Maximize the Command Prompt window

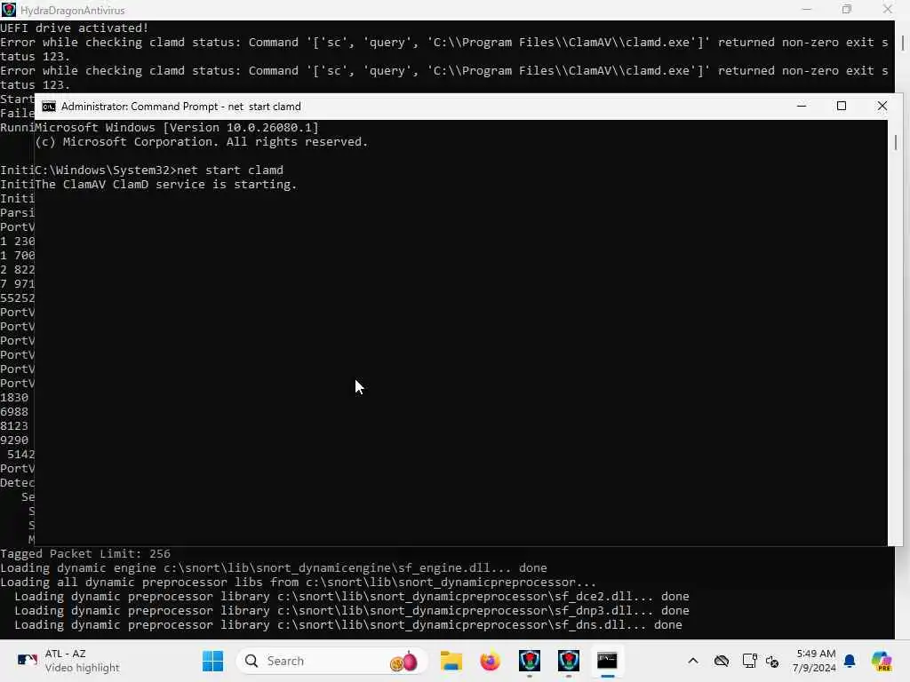point(842,107)
